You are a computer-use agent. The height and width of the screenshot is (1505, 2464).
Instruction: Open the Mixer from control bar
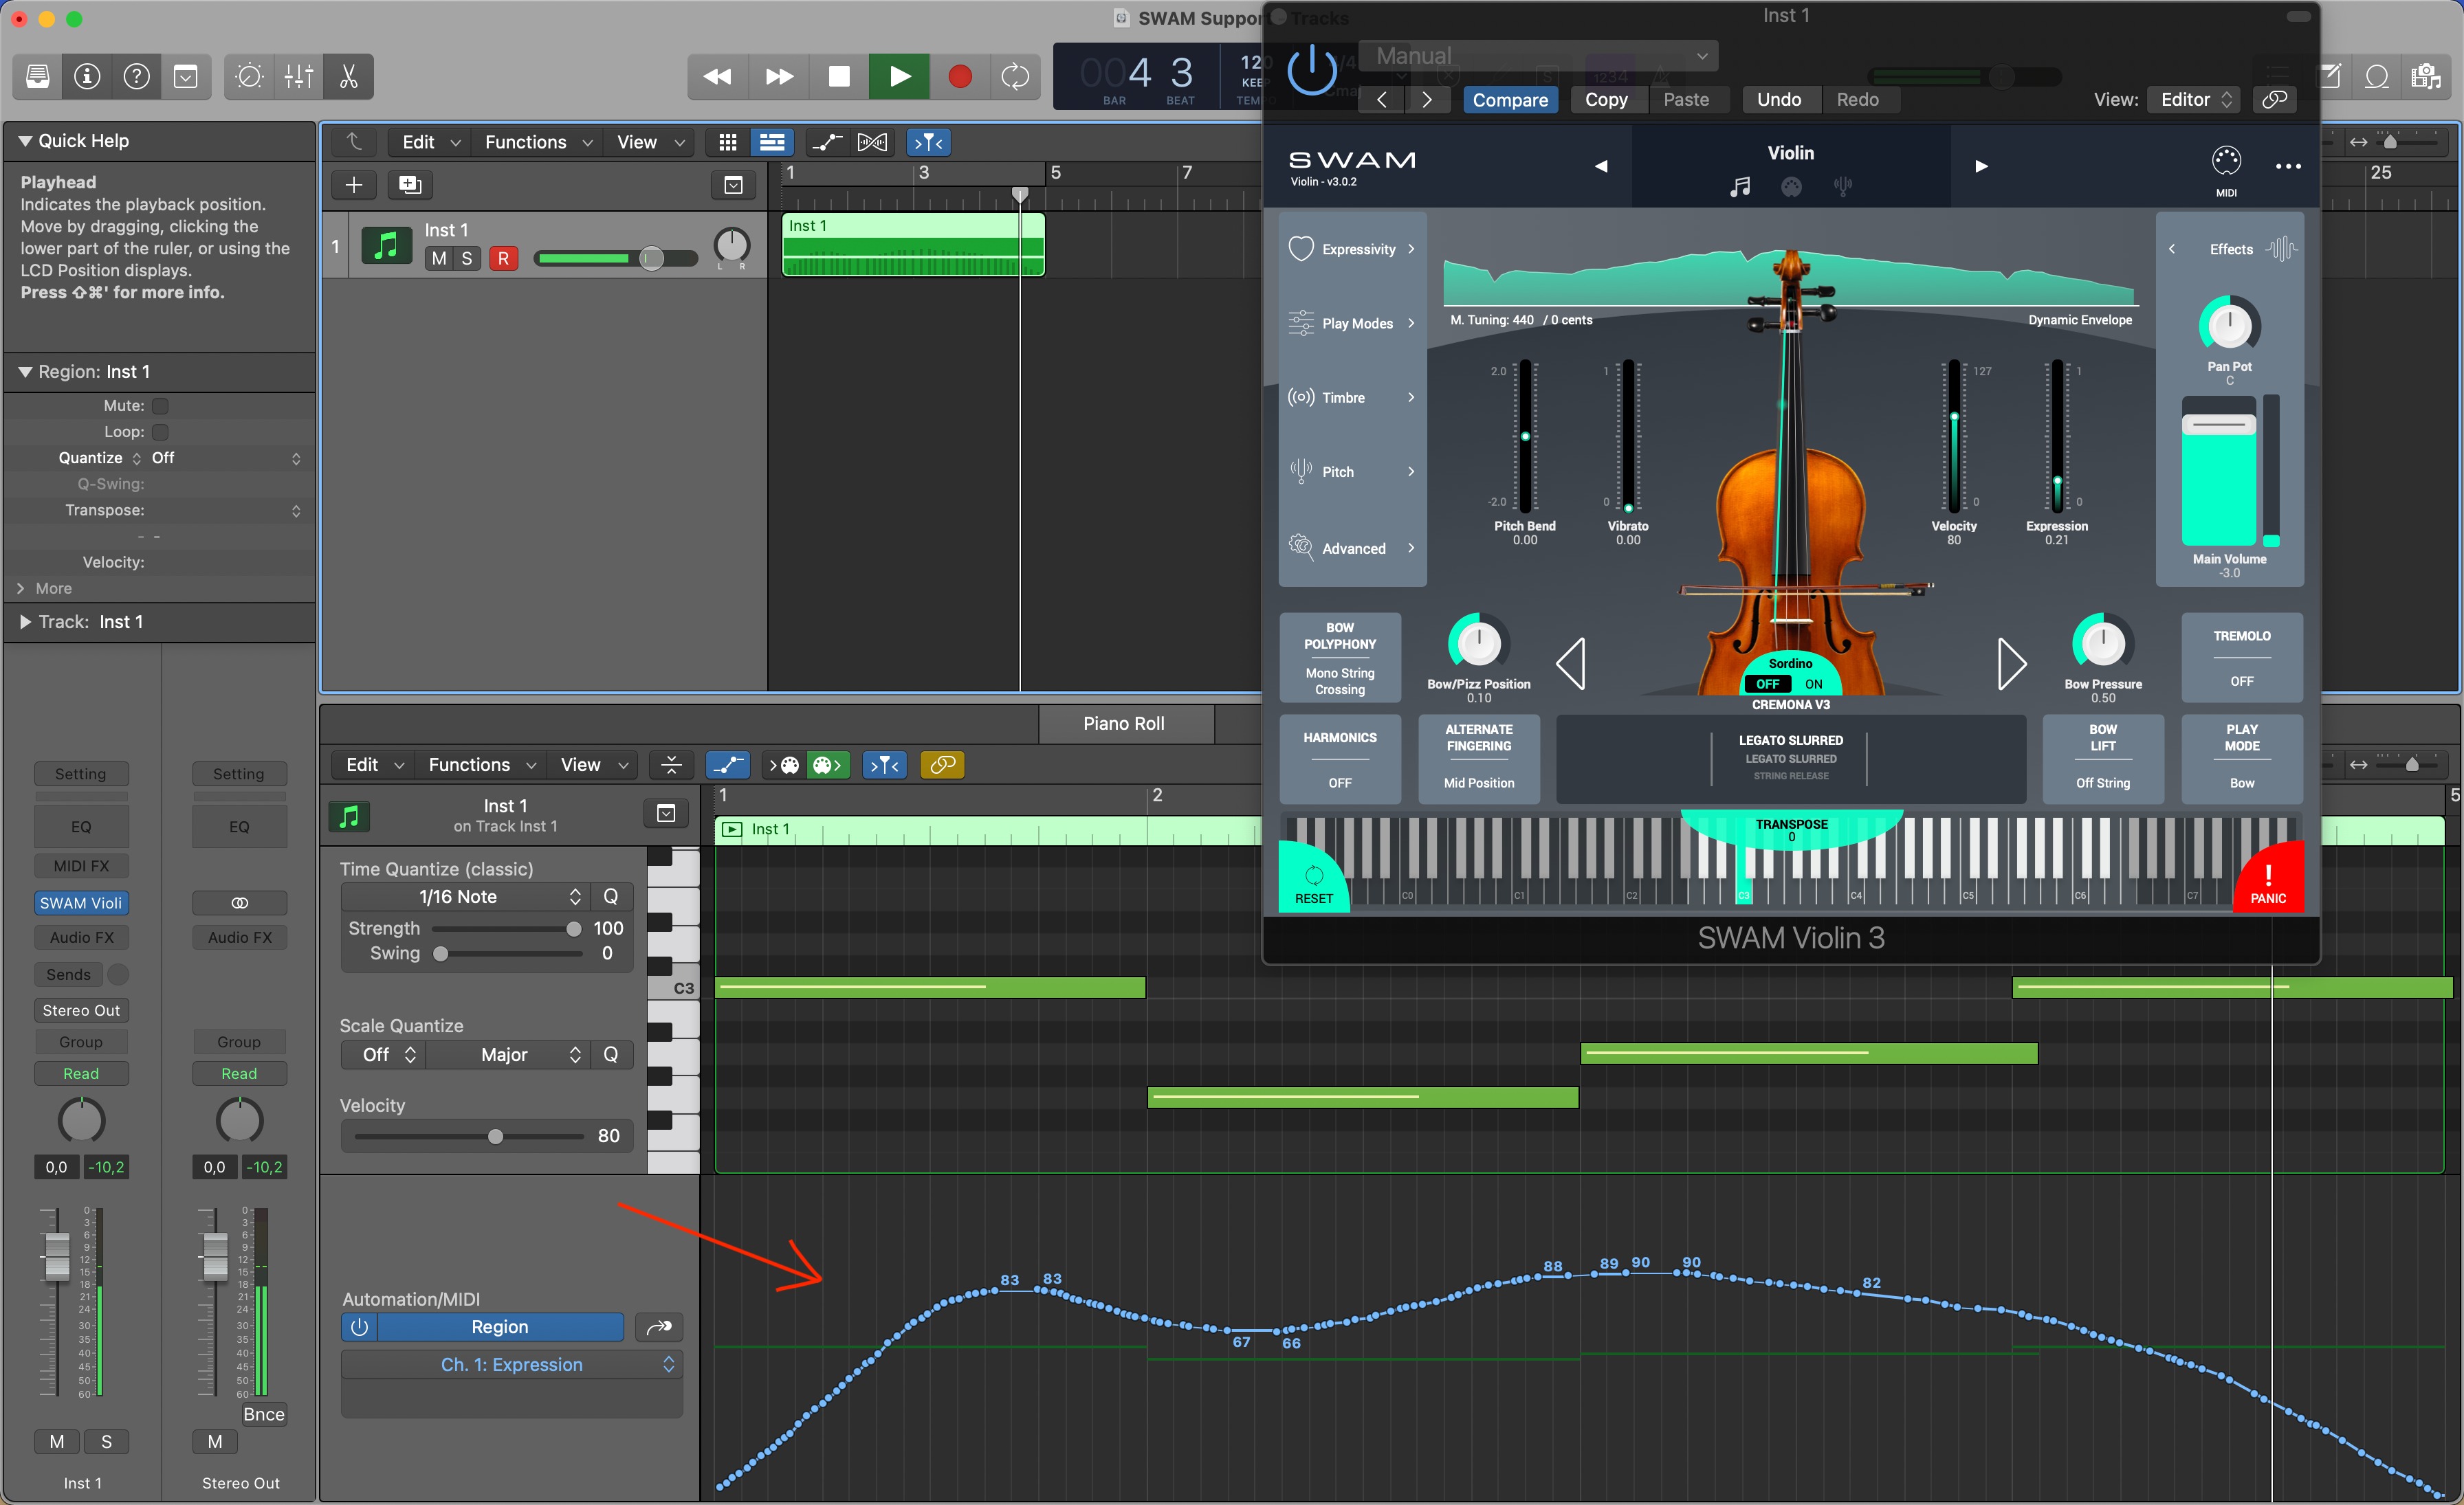(299, 77)
